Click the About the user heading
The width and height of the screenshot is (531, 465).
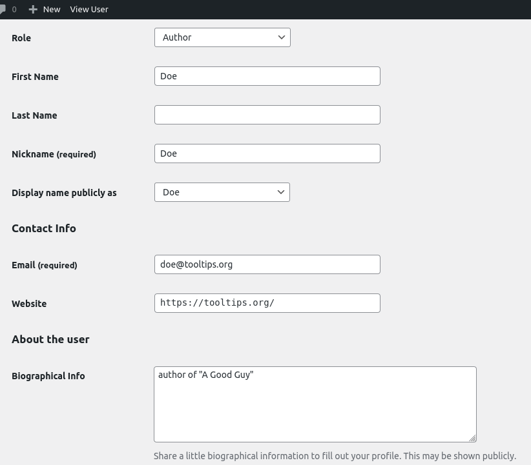click(x=50, y=339)
